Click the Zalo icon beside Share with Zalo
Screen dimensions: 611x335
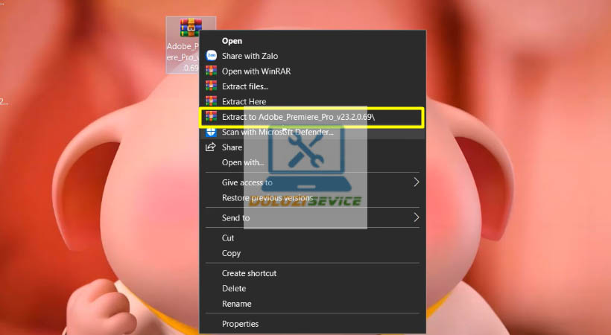211,56
